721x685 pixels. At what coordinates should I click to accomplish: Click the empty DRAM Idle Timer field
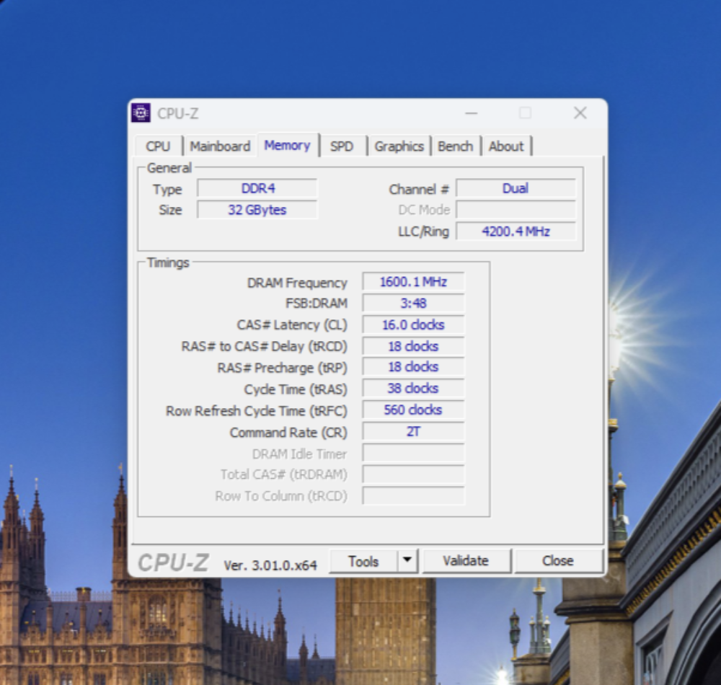413,454
